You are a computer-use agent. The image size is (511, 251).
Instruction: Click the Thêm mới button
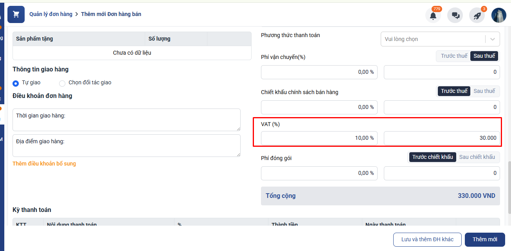(x=485, y=239)
